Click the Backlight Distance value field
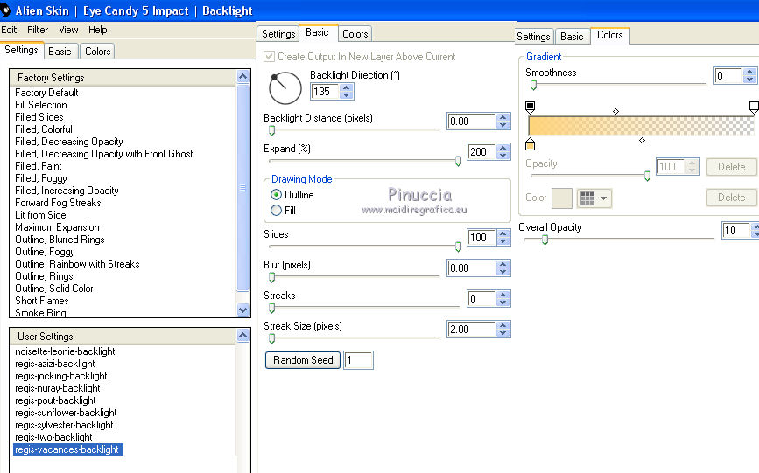This screenshot has height=473, width=759. [x=472, y=122]
